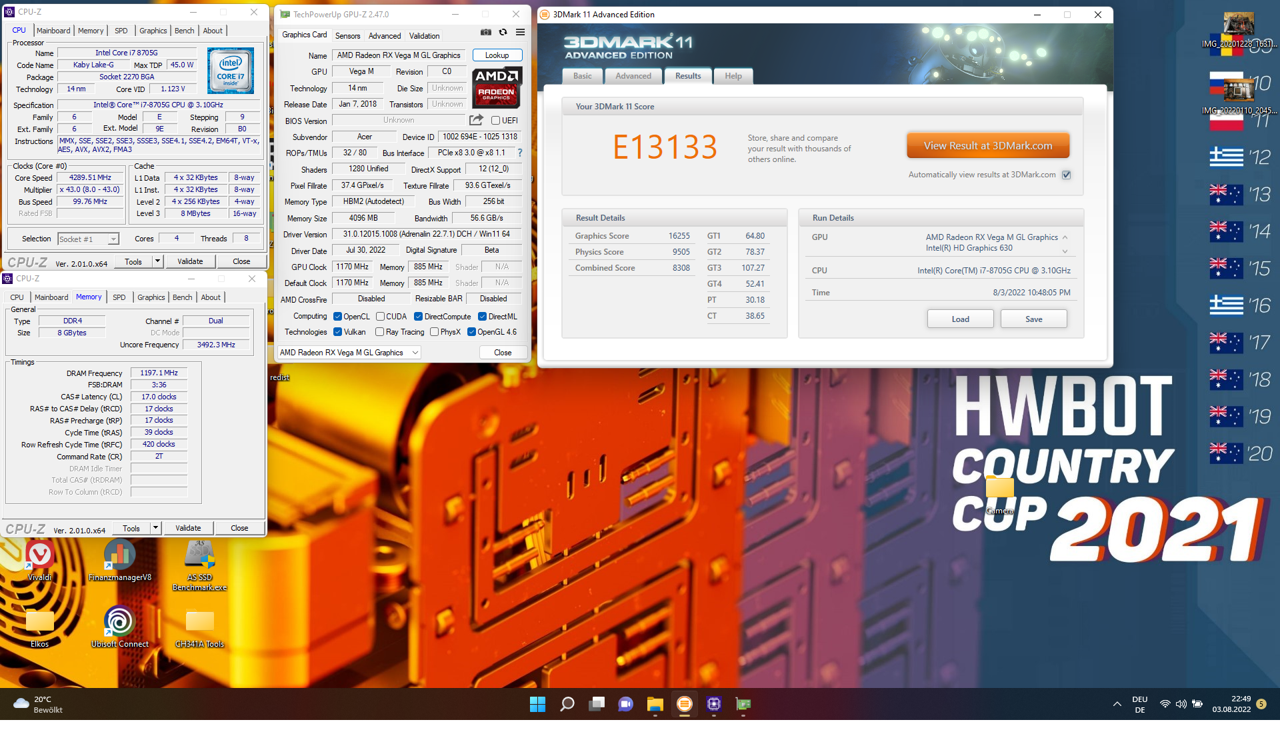This screenshot has height=730, width=1280.
Task: Toggle the OpenCL checkbox
Action: click(x=337, y=317)
